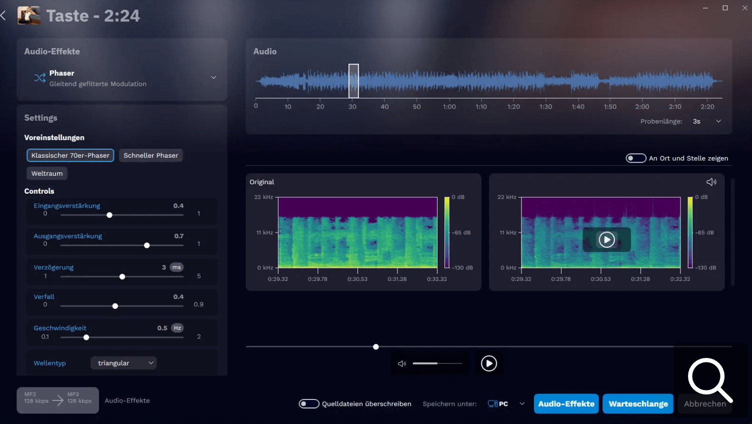Expand the Phaser effect dropdown
The height and width of the screenshot is (424, 752).
tap(213, 78)
